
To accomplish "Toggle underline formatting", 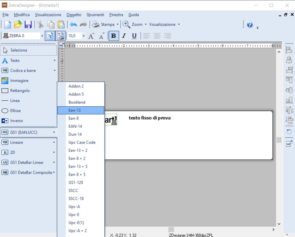I will (x=134, y=36).
